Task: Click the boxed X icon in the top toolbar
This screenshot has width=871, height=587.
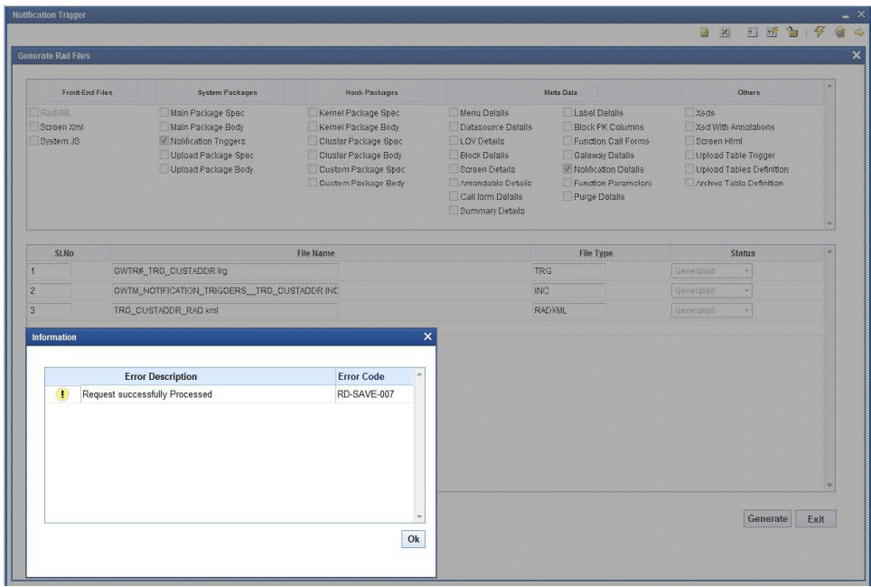Action: [x=725, y=33]
